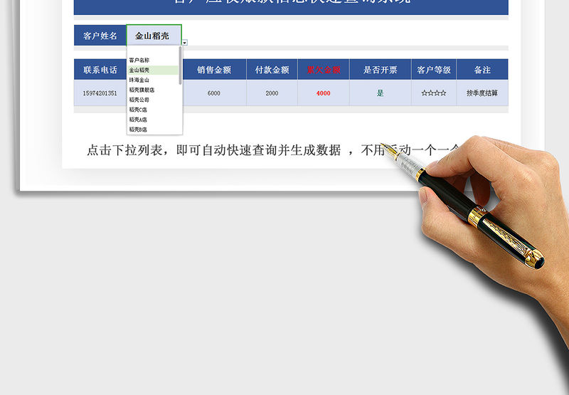This screenshot has width=569, height=395.
Task: Click the 销售金额 header cell
Action: coord(214,70)
